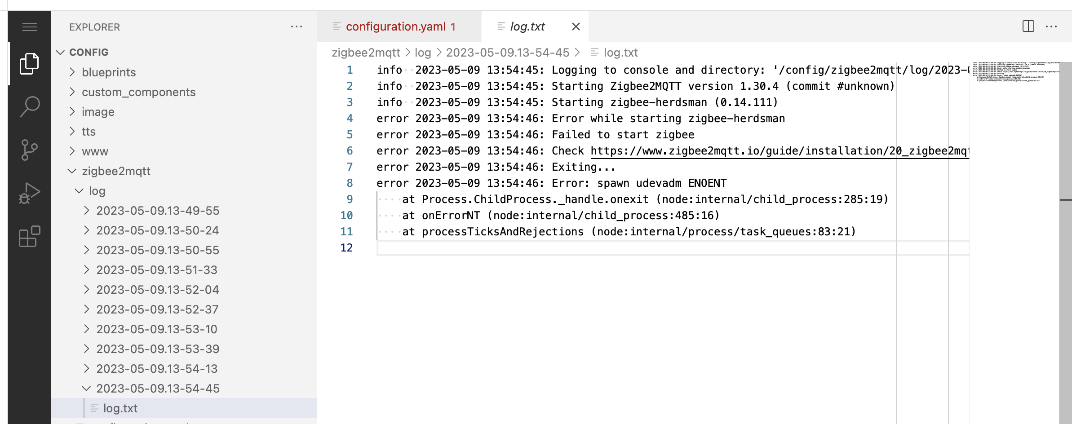Open Explorer more actions ellipsis
1072x424 pixels.
pos(297,27)
